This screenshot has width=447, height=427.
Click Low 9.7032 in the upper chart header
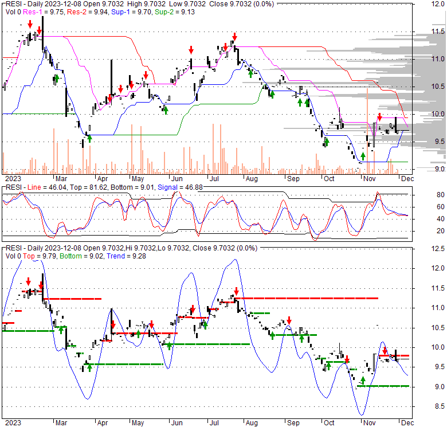click(x=187, y=4)
